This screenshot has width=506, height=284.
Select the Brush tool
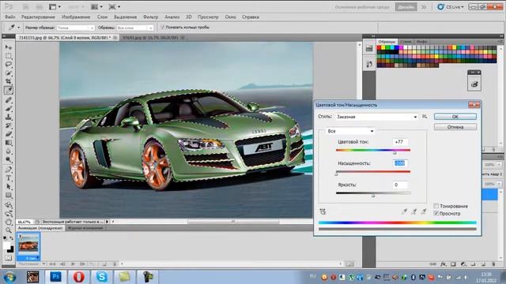click(x=9, y=109)
